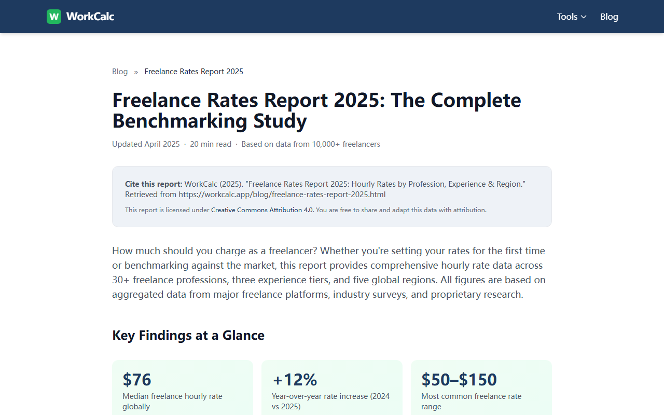The image size is (664, 415).
Task: Click the 'Updated April 2025' date text
Action: click(x=146, y=144)
